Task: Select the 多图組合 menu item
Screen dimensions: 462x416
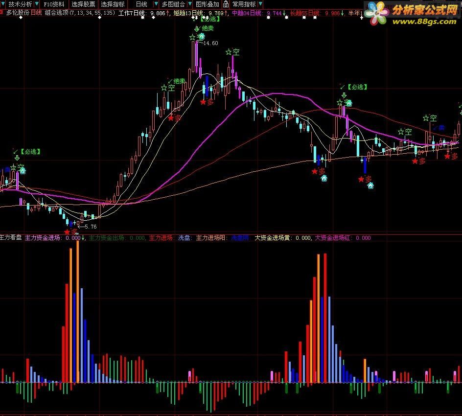Action: coord(173,4)
